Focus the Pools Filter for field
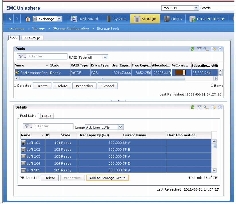Screen dimensions: 236x205 (x=47, y=56)
